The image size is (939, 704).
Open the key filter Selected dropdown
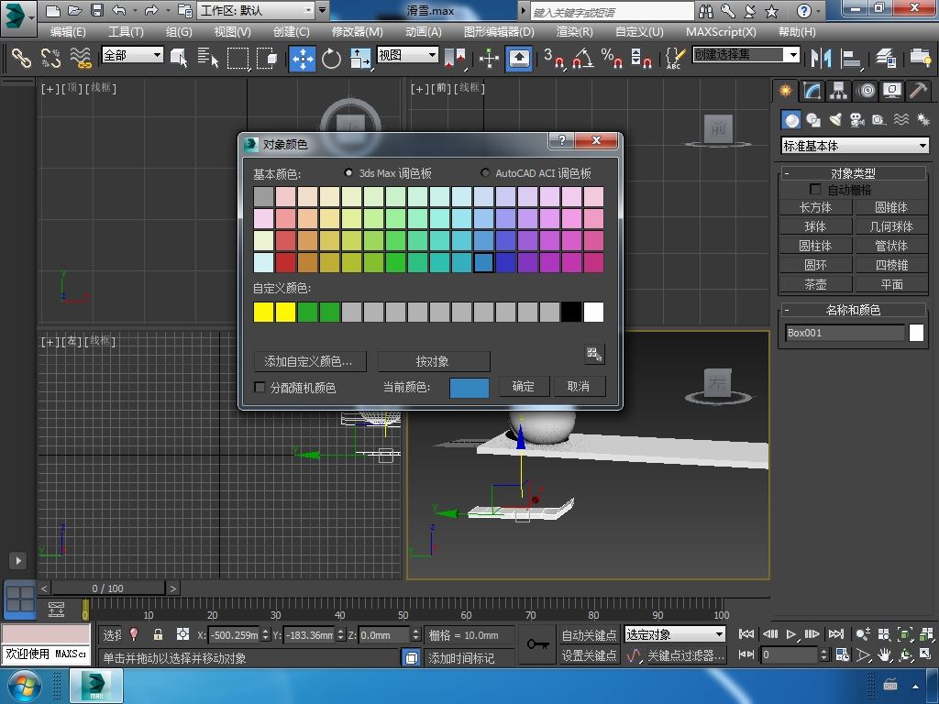pos(674,634)
